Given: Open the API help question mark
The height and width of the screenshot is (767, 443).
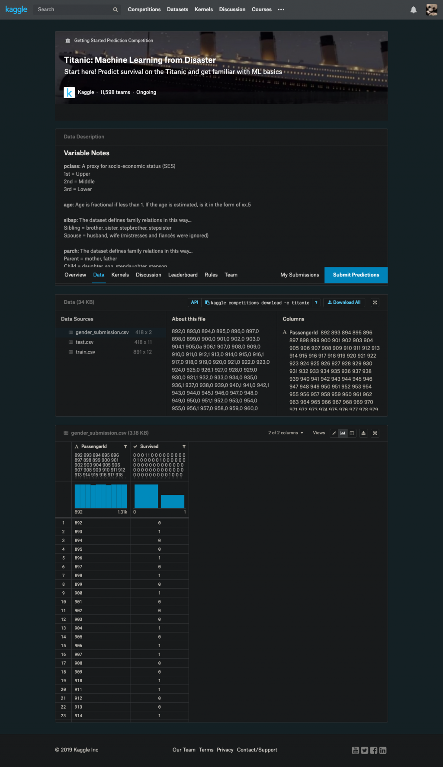Looking at the screenshot, I should click(316, 303).
